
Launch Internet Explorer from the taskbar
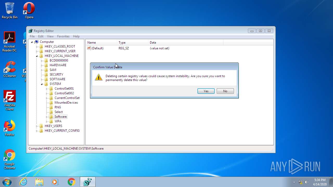pyautogui.click(x=23, y=182)
